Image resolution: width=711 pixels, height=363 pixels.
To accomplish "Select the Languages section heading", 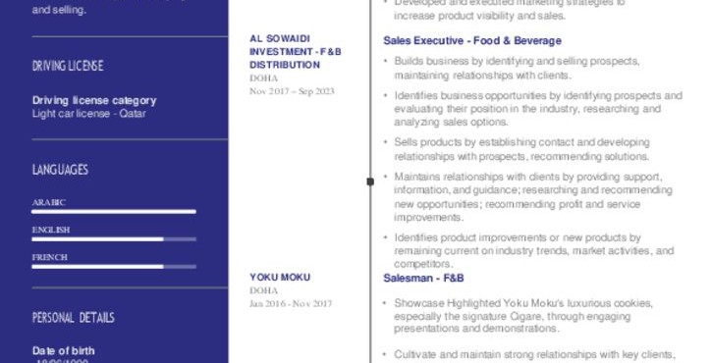I will [60, 170].
